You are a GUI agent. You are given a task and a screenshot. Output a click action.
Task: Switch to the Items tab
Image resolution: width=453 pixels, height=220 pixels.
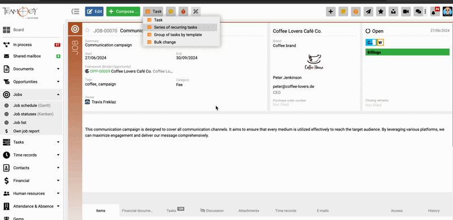pos(101,211)
